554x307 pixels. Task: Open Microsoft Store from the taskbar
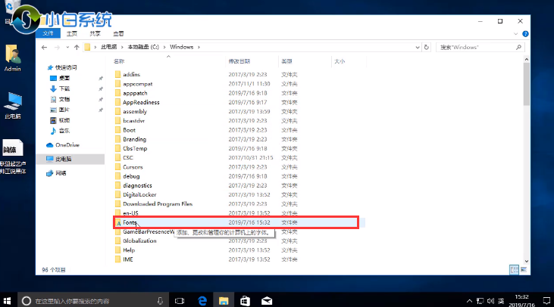pyautogui.click(x=245, y=301)
